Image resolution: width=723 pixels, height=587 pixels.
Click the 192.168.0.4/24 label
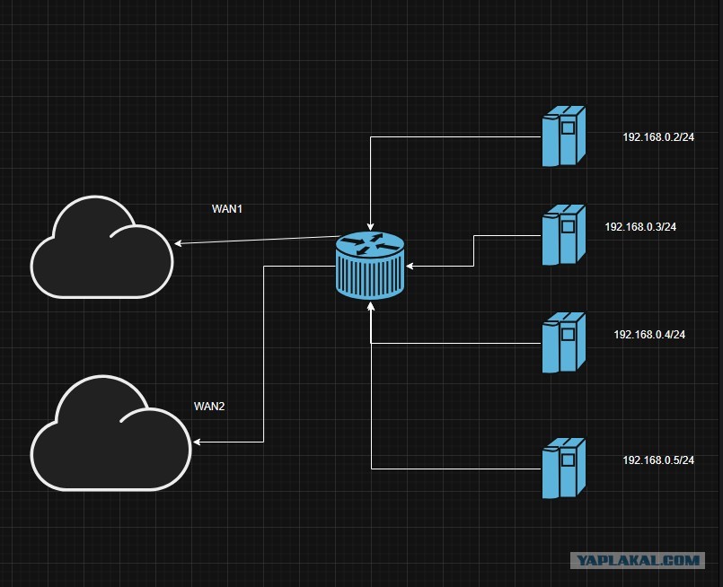tap(649, 335)
